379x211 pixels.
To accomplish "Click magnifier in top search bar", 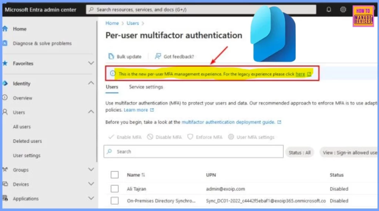I will click(x=91, y=9).
